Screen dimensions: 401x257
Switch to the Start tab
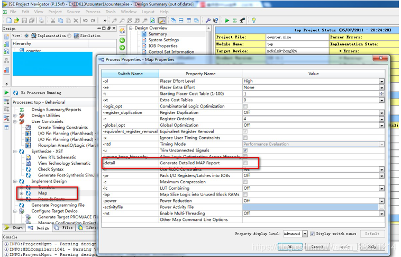click(14, 227)
